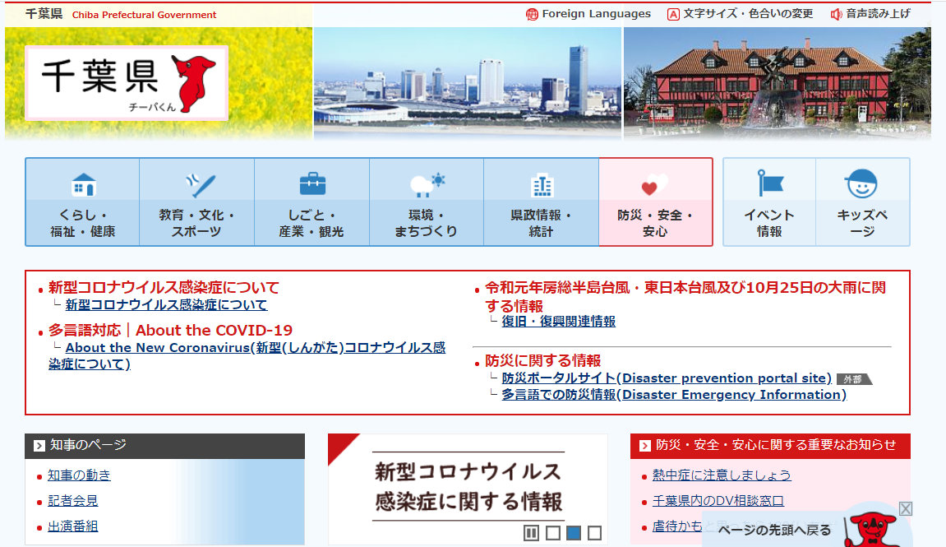Switch to the first carousel slide indicator
The image size is (946, 547).
click(x=553, y=533)
